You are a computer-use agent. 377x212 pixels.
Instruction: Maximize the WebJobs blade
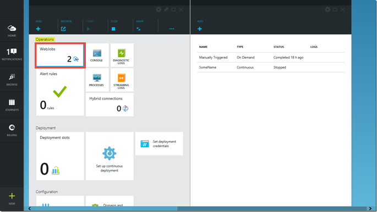point(335,9)
